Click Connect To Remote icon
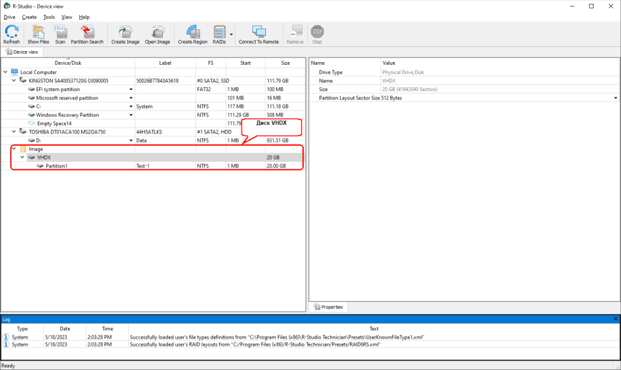The height and width of the screenshot is (370, 621). 259,35
